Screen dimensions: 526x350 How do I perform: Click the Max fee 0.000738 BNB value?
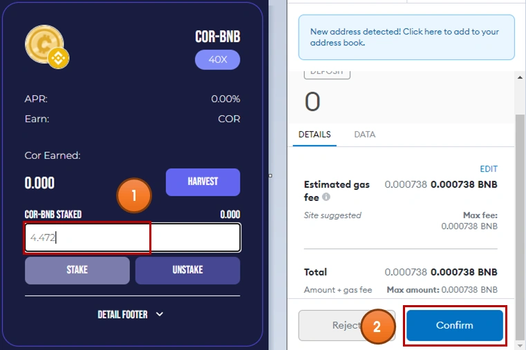click(469, 226)
